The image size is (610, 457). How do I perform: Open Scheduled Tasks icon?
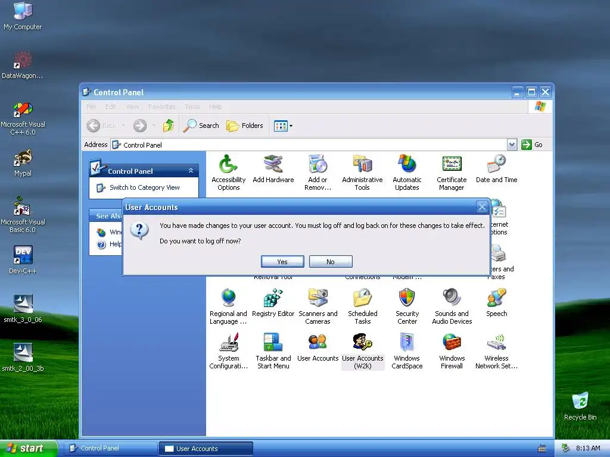tap(363, 306)
